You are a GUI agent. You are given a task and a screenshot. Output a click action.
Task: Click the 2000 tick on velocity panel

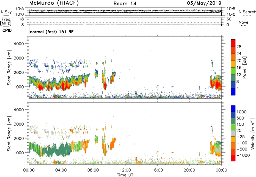[19, 138]
